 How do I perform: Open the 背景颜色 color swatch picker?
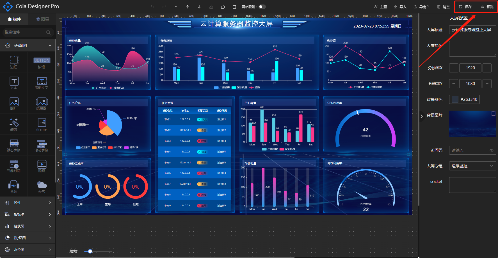[455, 99]
